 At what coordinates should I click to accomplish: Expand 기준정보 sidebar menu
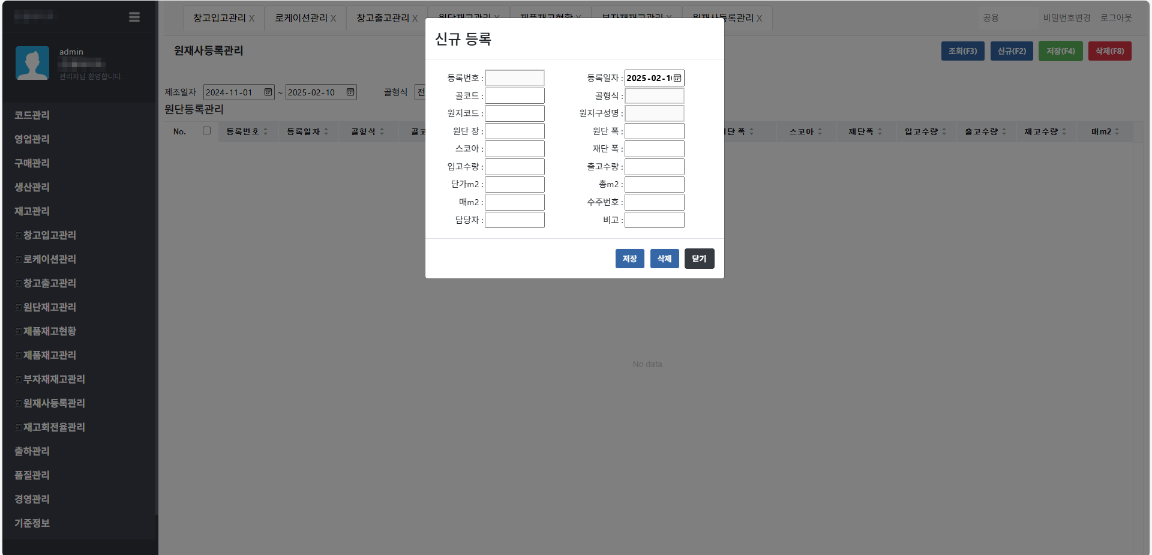tap(32, 523)
